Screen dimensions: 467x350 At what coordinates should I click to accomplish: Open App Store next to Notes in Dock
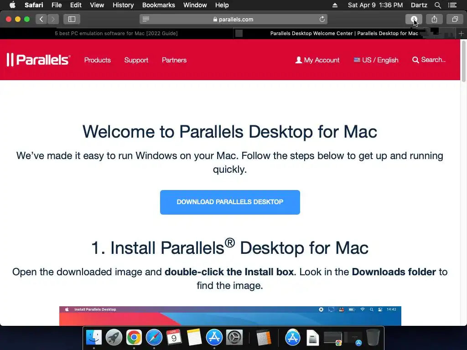pos(214,338)
